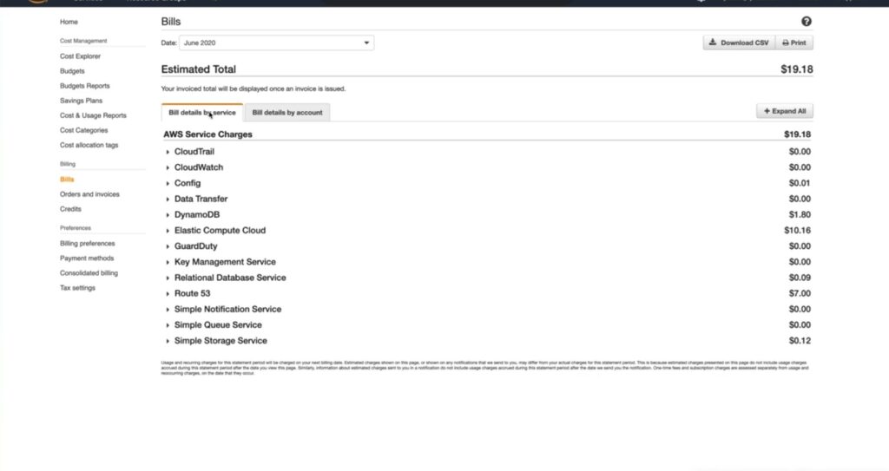
Task: Open Tax settings in the sidebar
Action: 77,287
